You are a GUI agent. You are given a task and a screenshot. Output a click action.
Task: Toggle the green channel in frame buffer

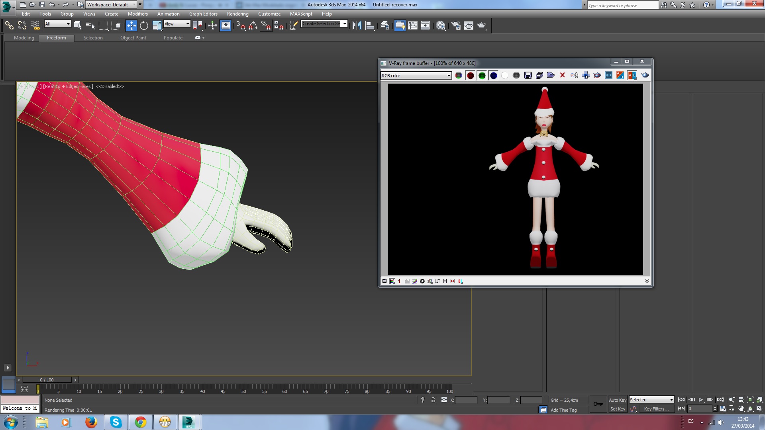(482, 75)
